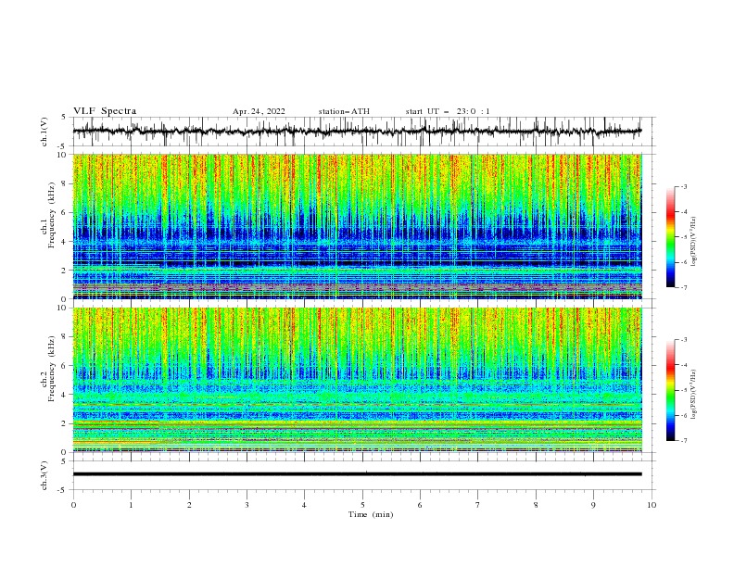Viewport: 734px width, 567px height.
Task: Click the 'station=ATH' header label
Action: pyautogui.click(x=344, y=111)
